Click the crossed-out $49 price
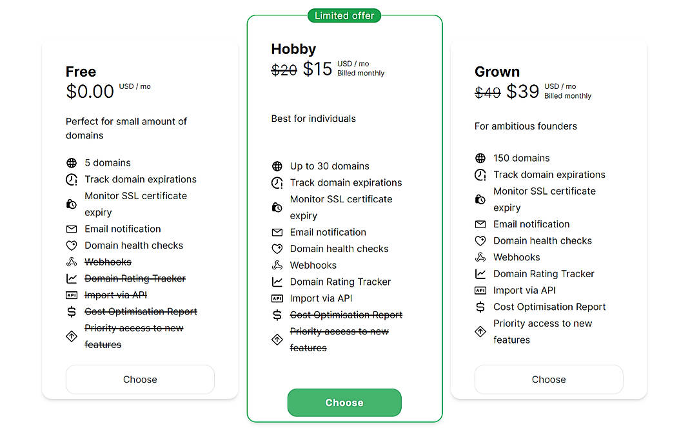 pos(488,92)
